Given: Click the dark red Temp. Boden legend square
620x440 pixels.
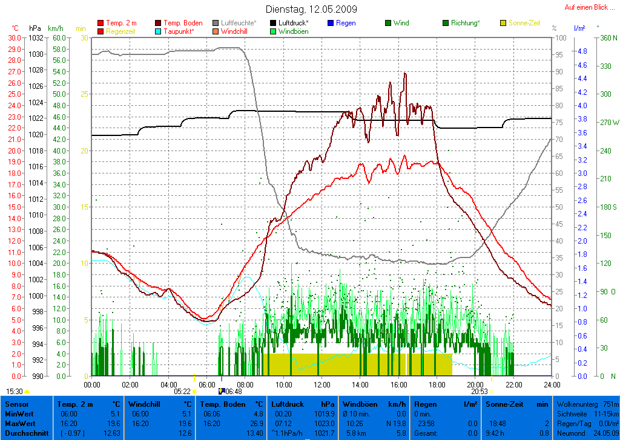Looking at the screenshot, I should tap(159, 23).
